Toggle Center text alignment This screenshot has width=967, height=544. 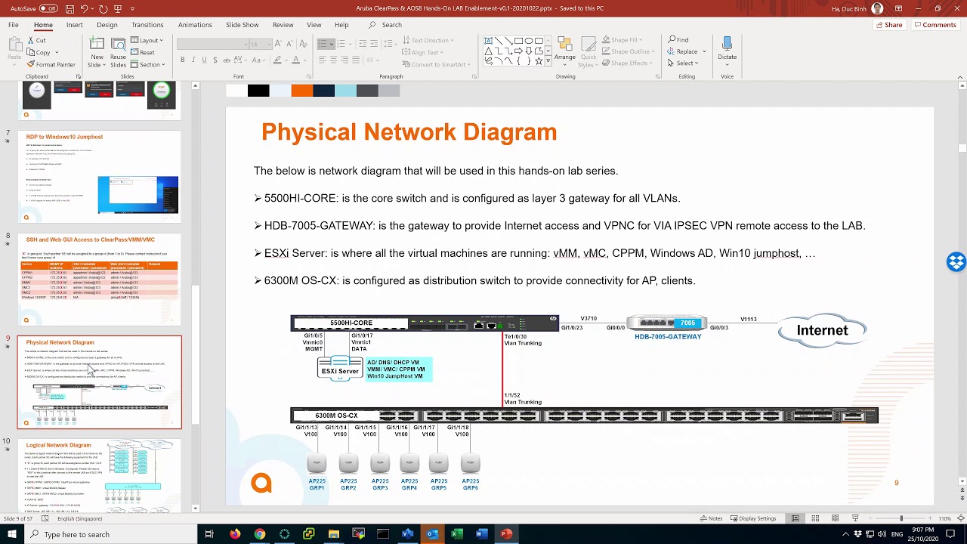click(333, 60)
